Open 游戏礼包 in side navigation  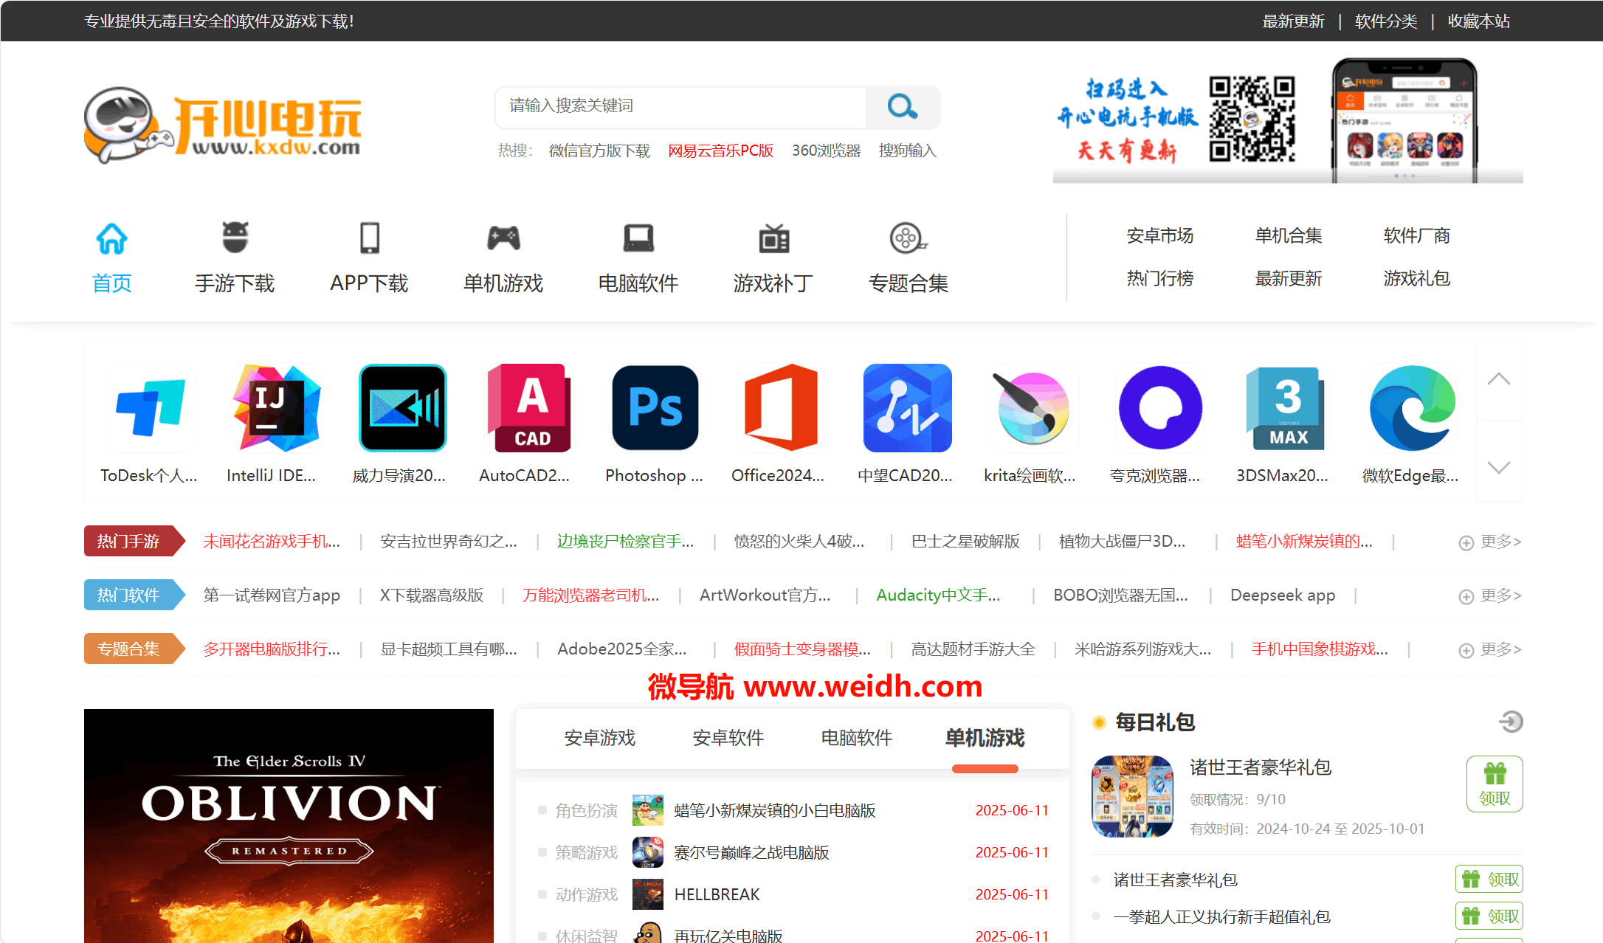coord(1416,279)
